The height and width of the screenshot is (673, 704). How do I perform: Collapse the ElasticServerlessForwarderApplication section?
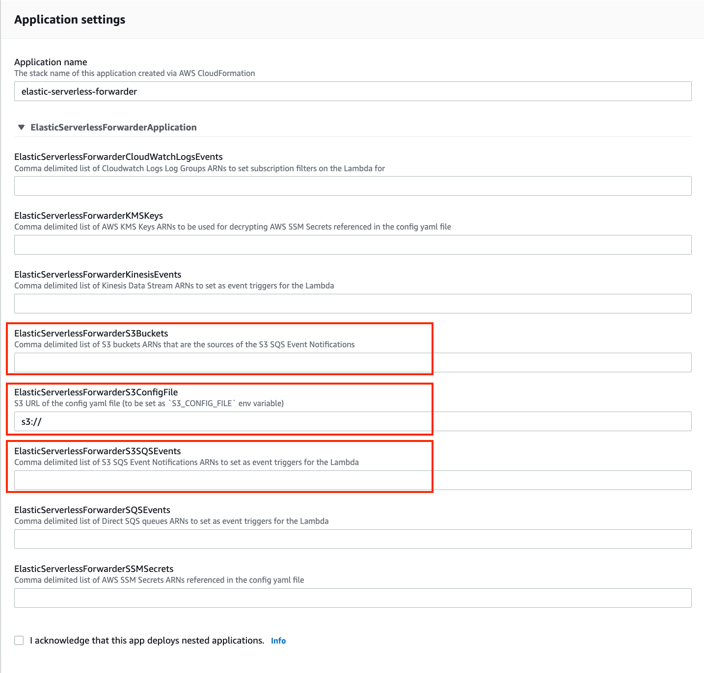pos(21,127)
